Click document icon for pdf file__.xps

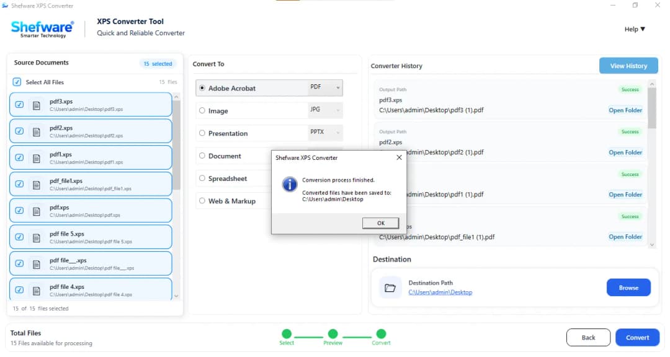(x=37, y=264)
